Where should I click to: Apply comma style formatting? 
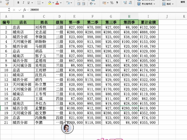pos(117,3)
